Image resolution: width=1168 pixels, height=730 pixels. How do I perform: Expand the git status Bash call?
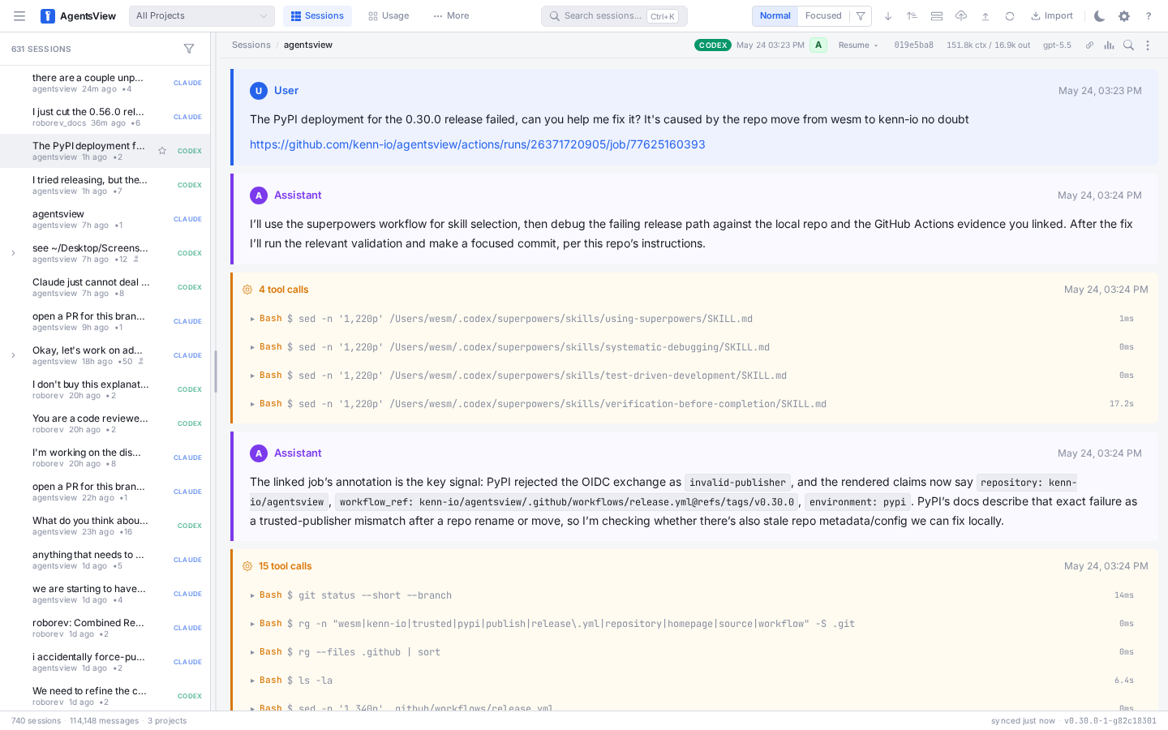click(x=694, y=595)
